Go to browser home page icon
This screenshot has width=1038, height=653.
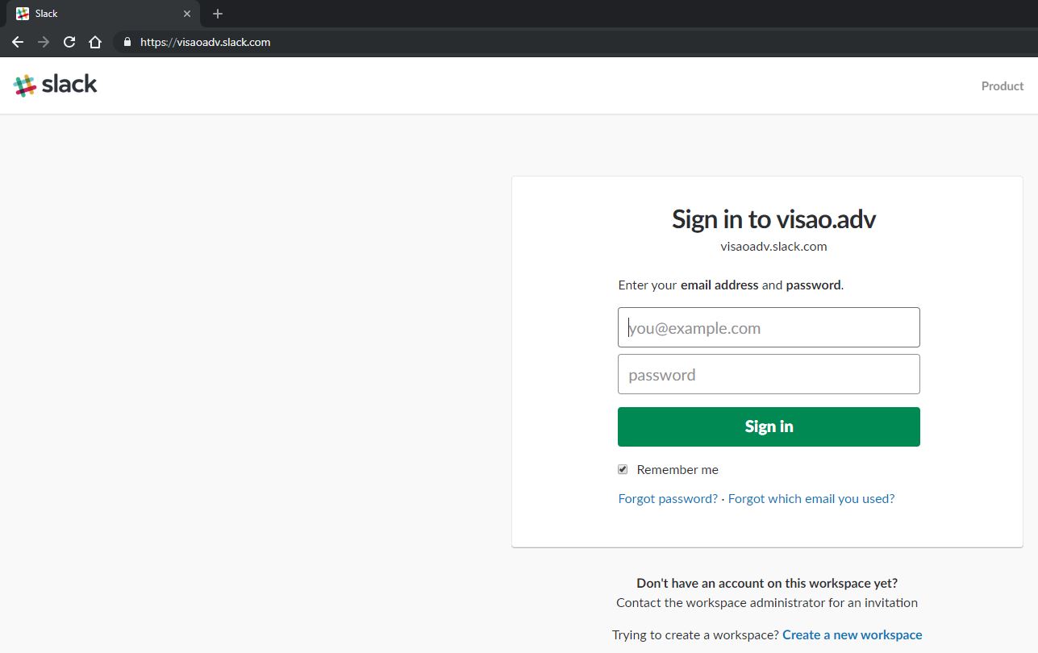point(95,42)
